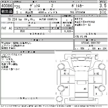This screenshot has width=108, height=108.
Task: Click the overall grade 3.5
Action: (103, 6)
